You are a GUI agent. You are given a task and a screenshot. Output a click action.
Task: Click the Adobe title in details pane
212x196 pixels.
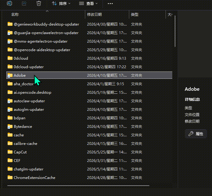pyautogui.click(x=192, y=89)
